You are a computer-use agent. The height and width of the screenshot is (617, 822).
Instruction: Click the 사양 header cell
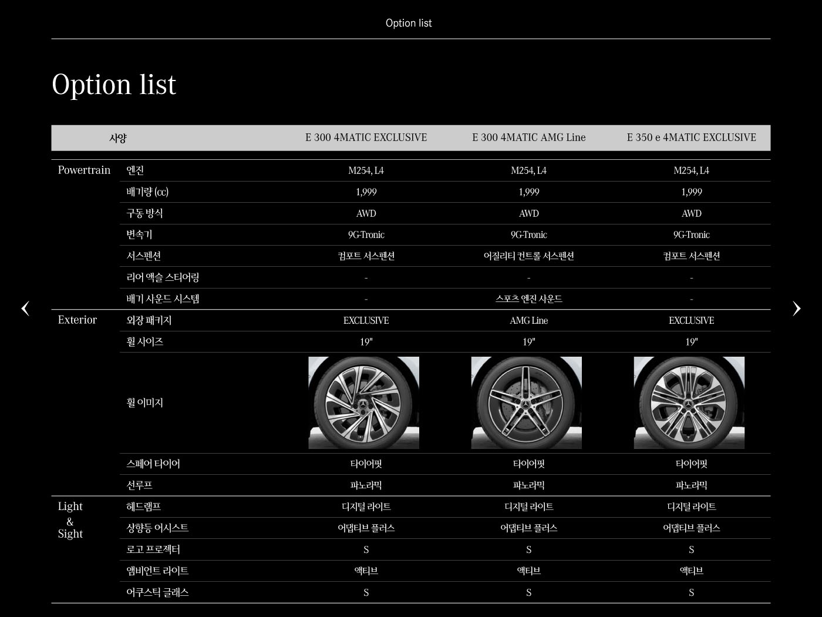click(118, 138)
